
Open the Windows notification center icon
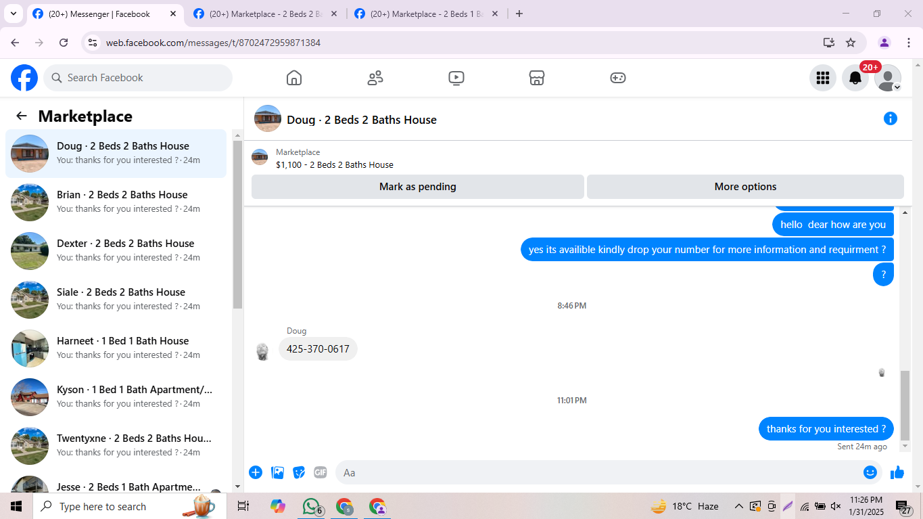click(903, 506)
